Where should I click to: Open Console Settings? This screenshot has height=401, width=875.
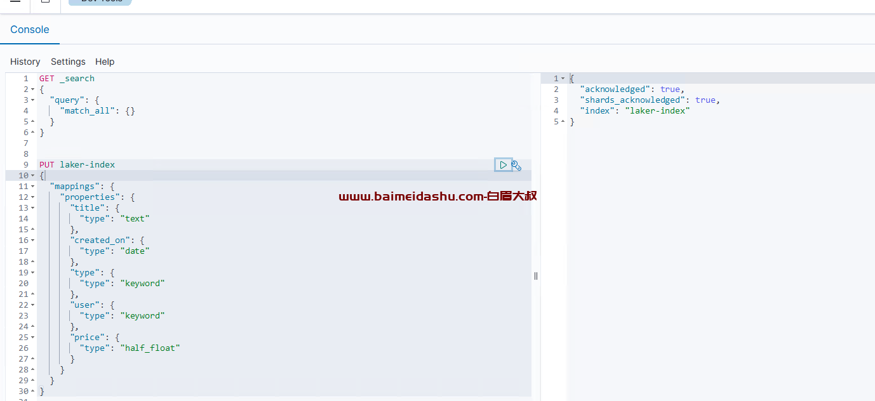[x=68, y=62]
